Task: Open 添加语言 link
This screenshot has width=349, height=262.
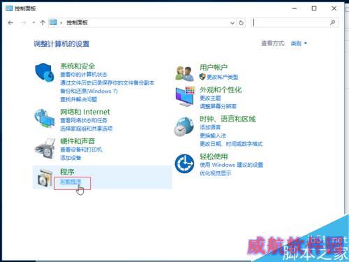Action: 210,127
